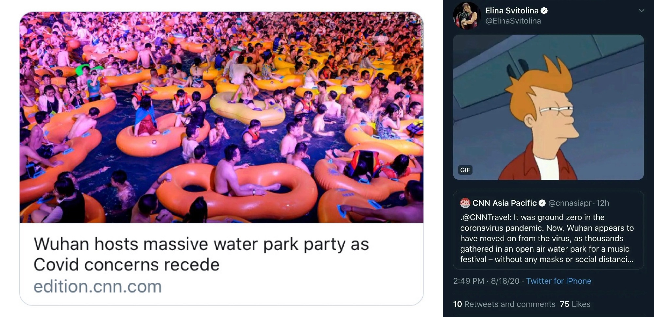Open the CNN Asia Pacific account name
Screen dimensions: 654x317
click(x=504, y=203)
